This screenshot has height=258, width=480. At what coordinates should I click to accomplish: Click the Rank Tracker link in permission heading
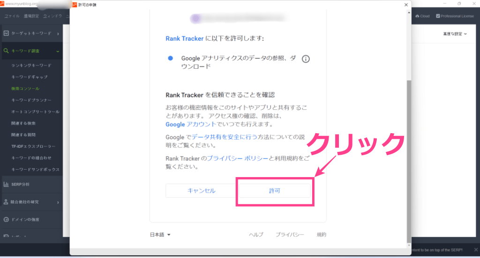[x=185, y=38]
